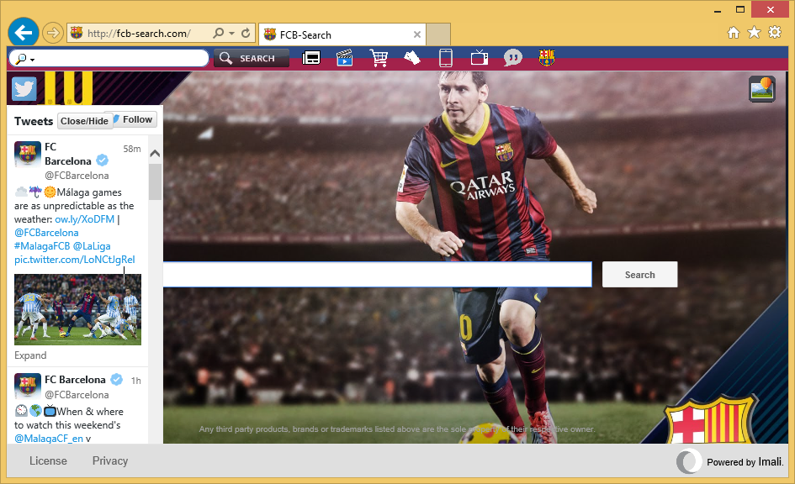Click the Tweets panel heading
Viewport: 795px width, 484px height.
tap(34, 121)
